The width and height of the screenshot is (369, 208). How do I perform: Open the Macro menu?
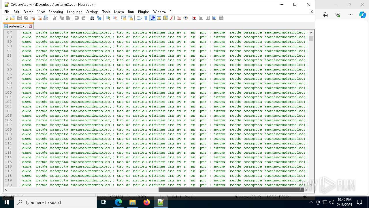point(119,12)
